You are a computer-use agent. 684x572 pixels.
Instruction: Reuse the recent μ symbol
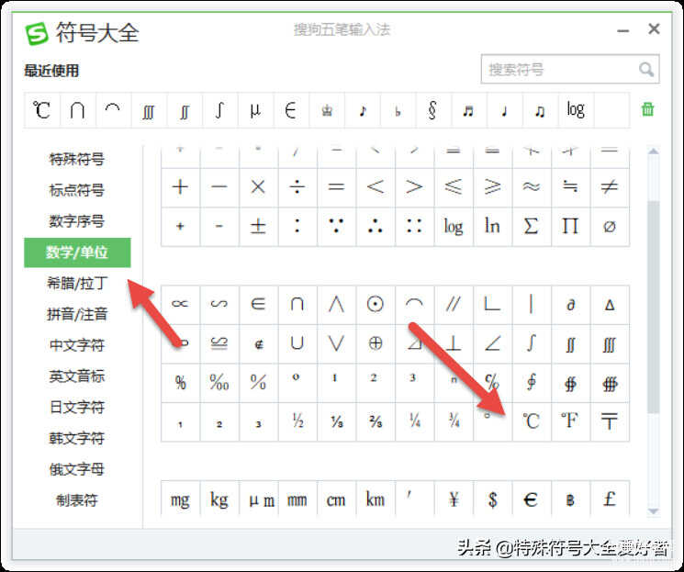tap(255, 110)
